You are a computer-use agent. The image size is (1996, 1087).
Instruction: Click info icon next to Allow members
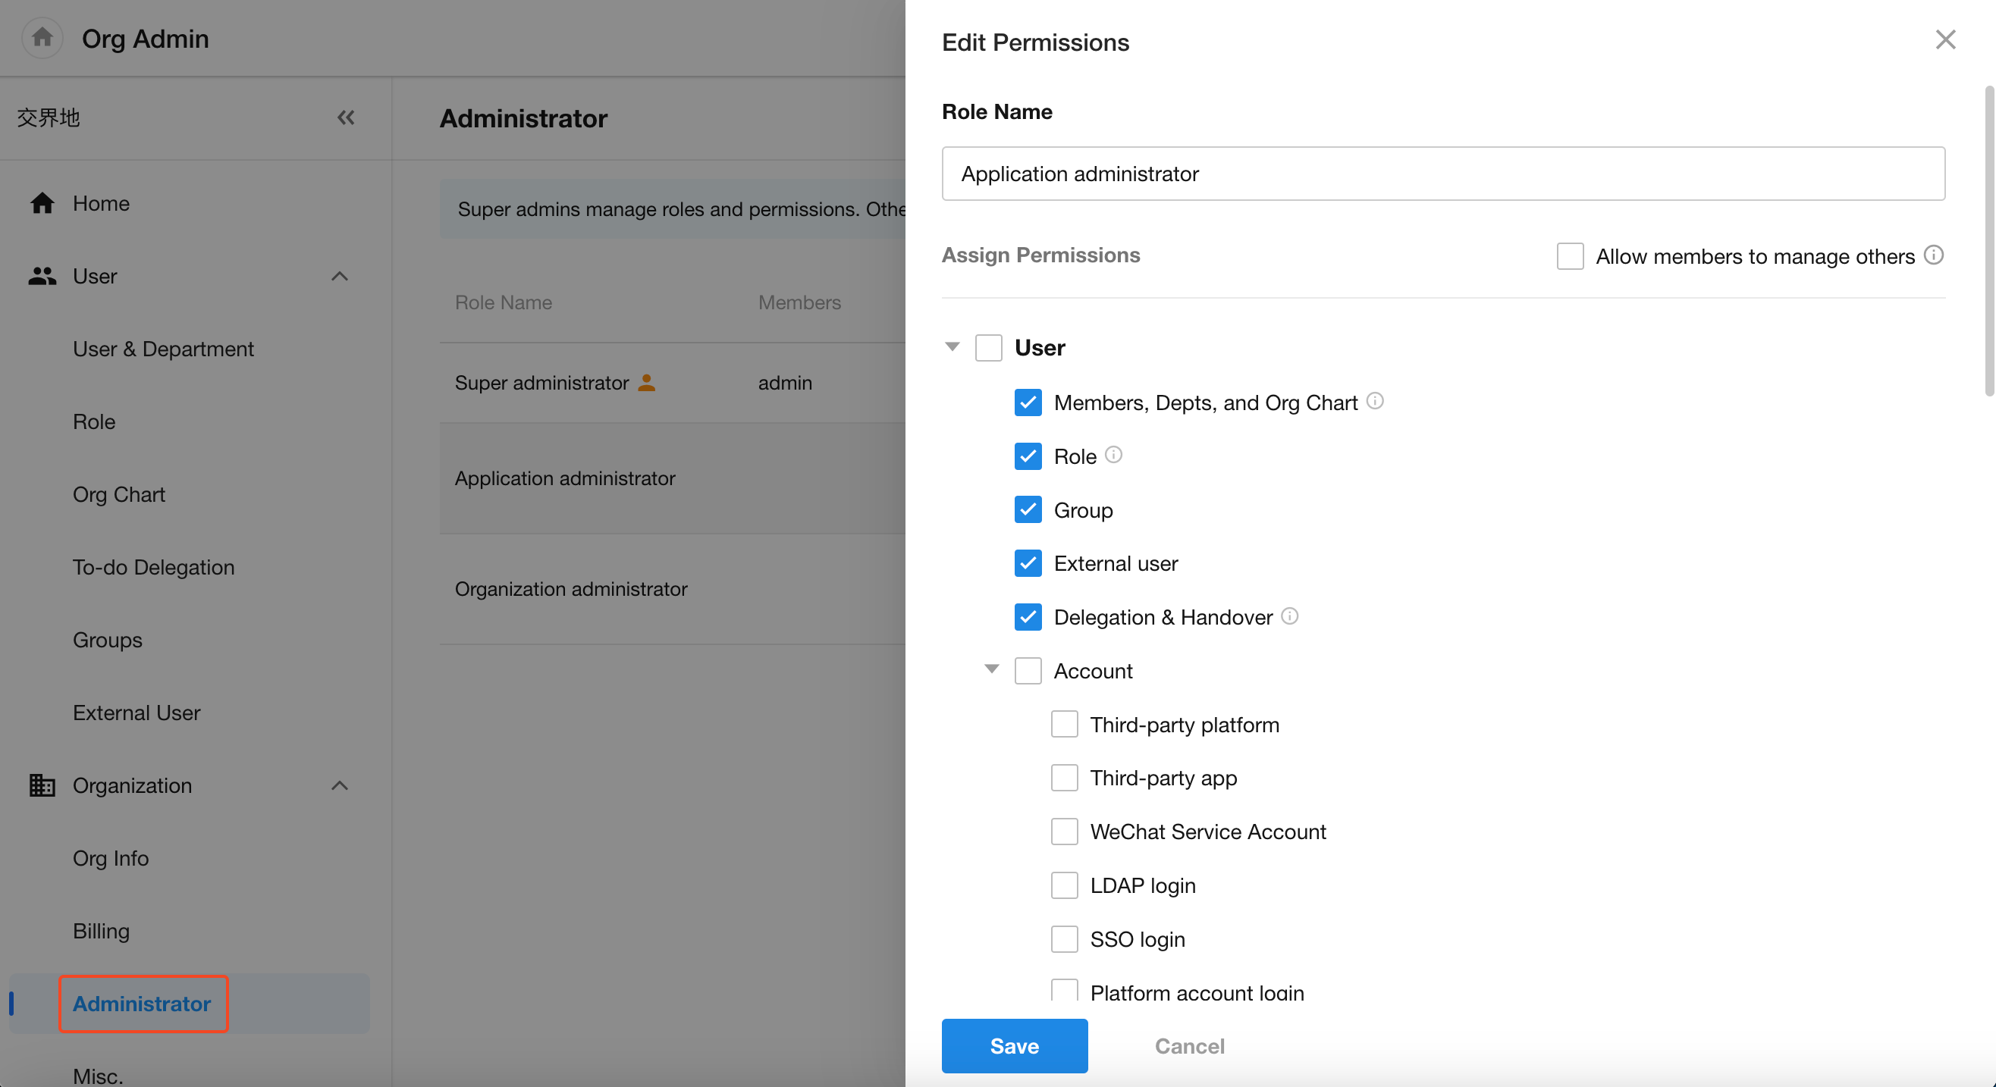click(1933, 255)
